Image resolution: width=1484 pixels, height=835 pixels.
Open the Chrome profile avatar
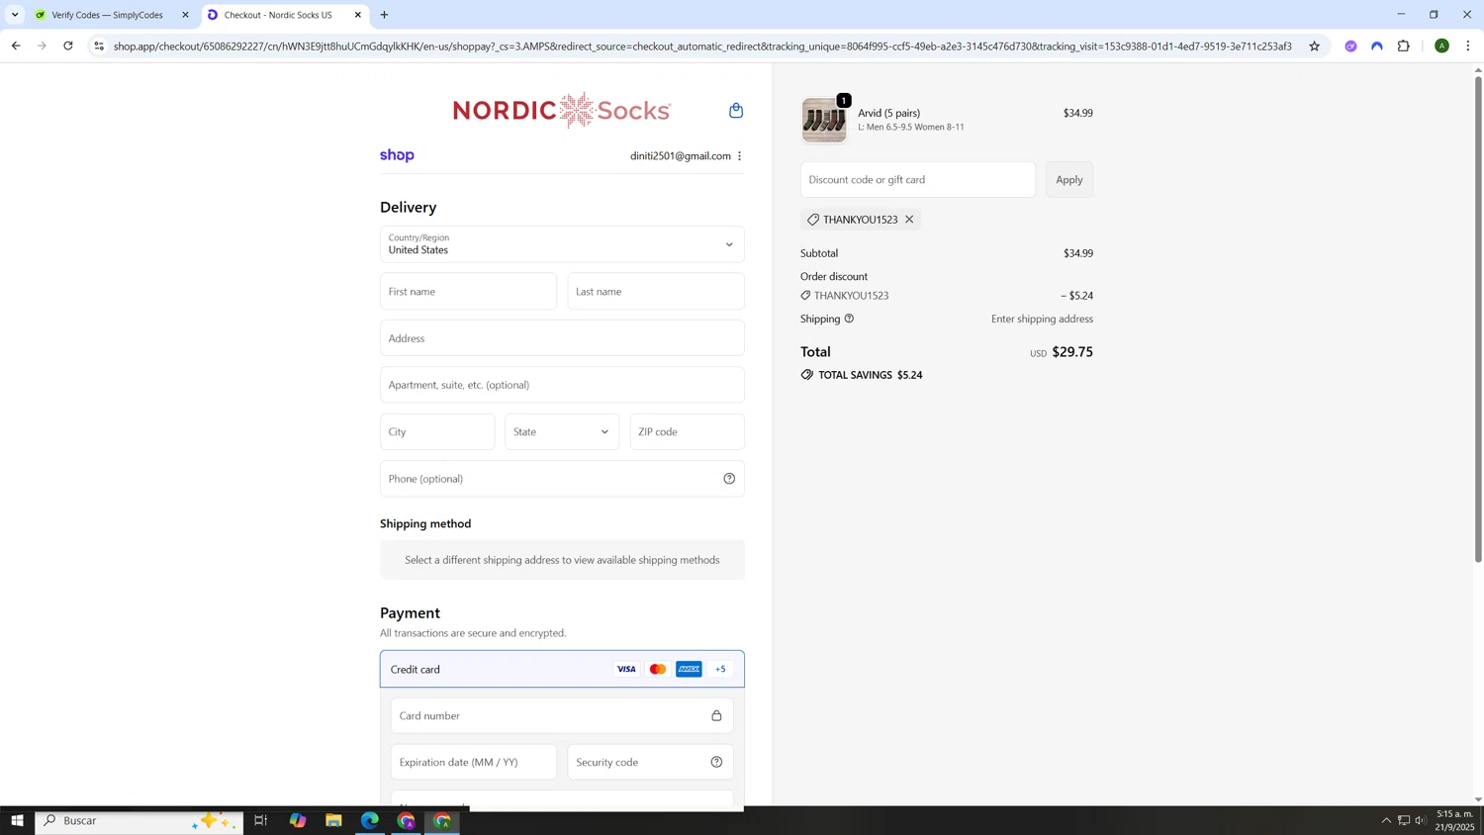[1441, 46]
